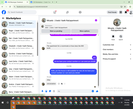Open Elizabeth's conversation in the list
The height and width of the screenshot is (109, 133).
[x=18, y=47]
